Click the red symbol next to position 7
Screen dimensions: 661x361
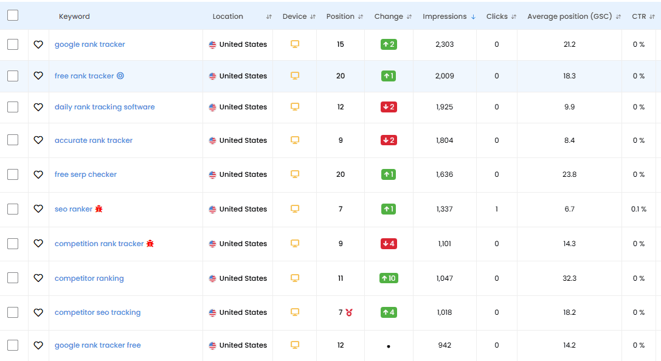click(x=349, y=312)
